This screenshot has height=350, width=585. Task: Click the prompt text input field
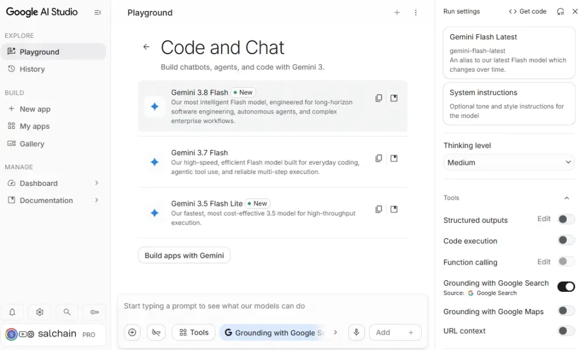pyautogui.click(x=273, y=306)
